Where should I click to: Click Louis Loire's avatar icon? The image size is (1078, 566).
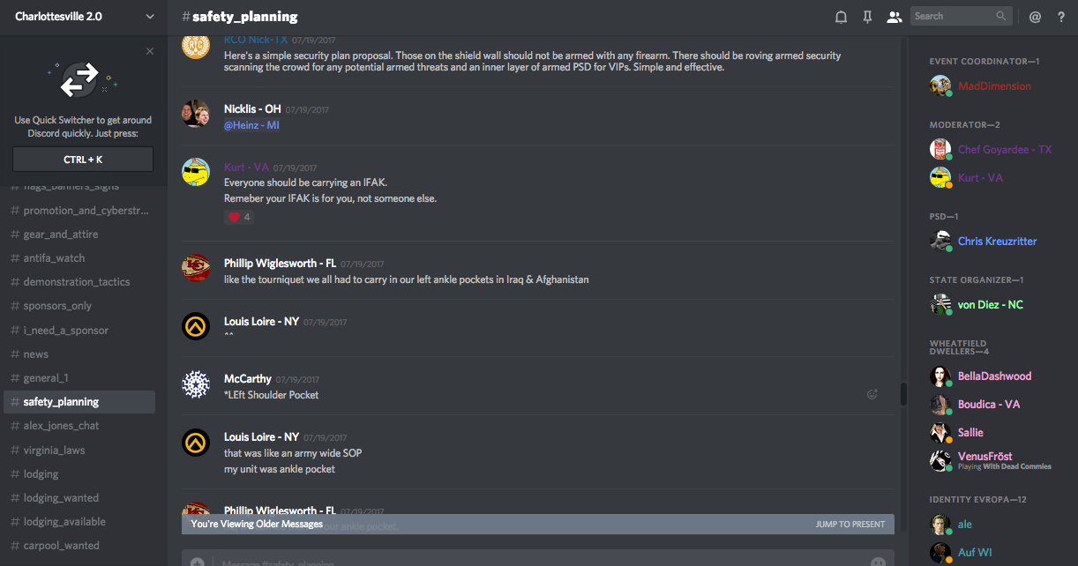click(x=195, y=326)
